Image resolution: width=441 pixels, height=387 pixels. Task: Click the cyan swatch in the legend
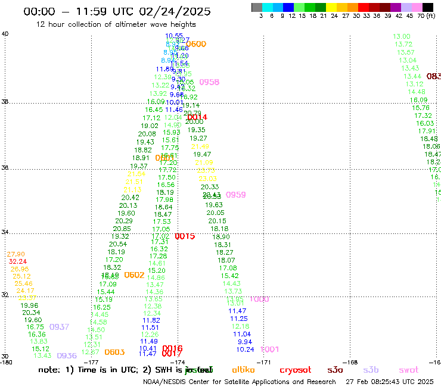[x=268, y=7]
